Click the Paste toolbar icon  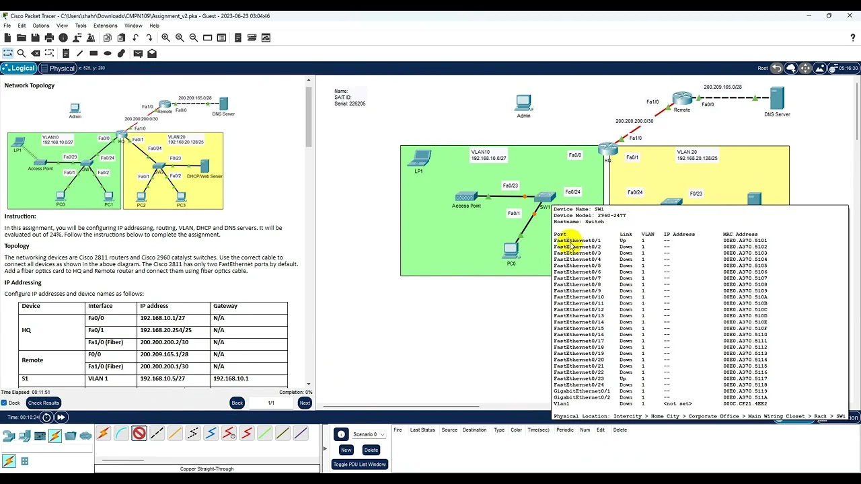tap(122, 38)
